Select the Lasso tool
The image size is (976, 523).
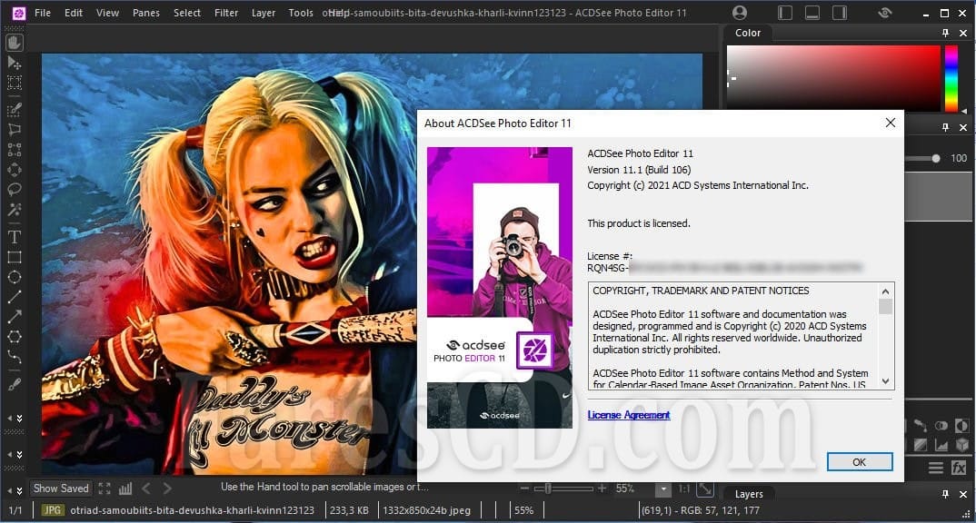[15, 189]
